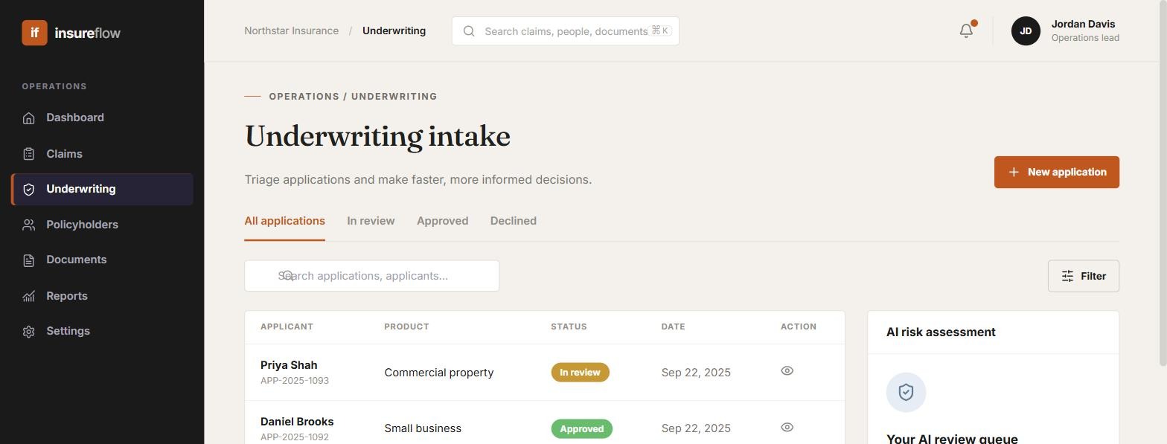This screenshot has height=444, width=1167.
Task: Click the Reports chart icon
Action: tap(28, 296)
